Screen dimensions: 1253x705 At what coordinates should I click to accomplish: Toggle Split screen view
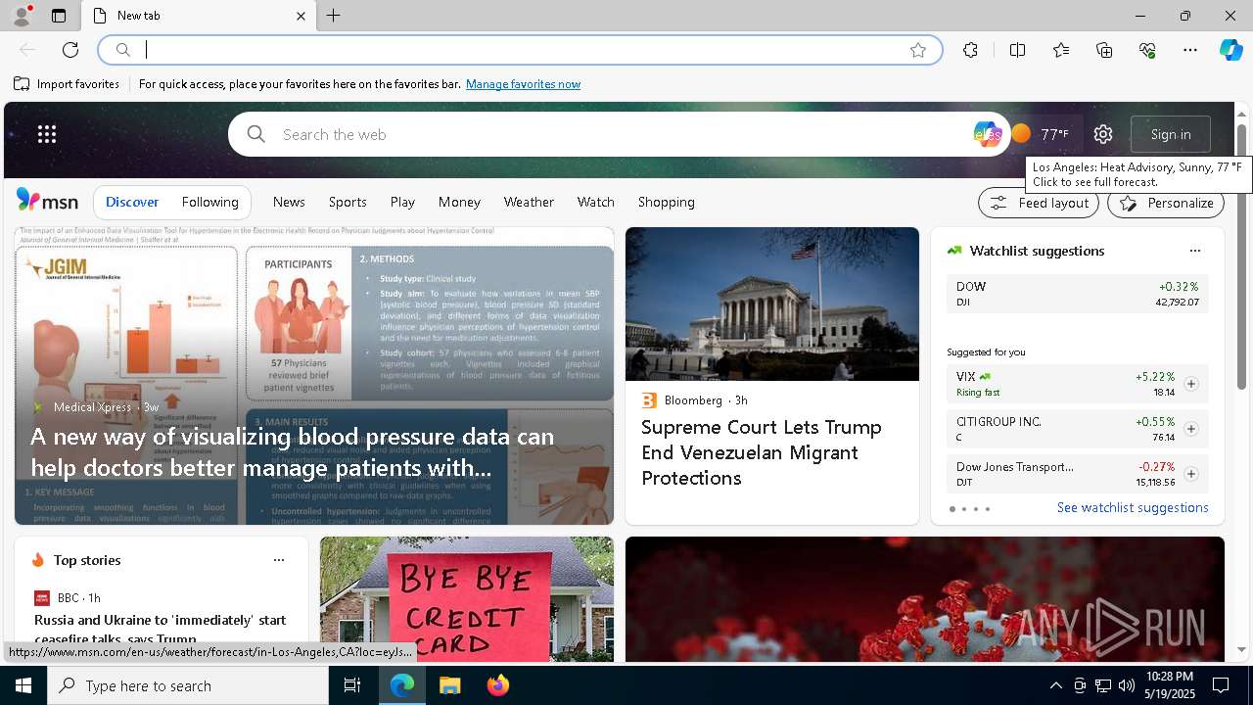(1017, 50)
